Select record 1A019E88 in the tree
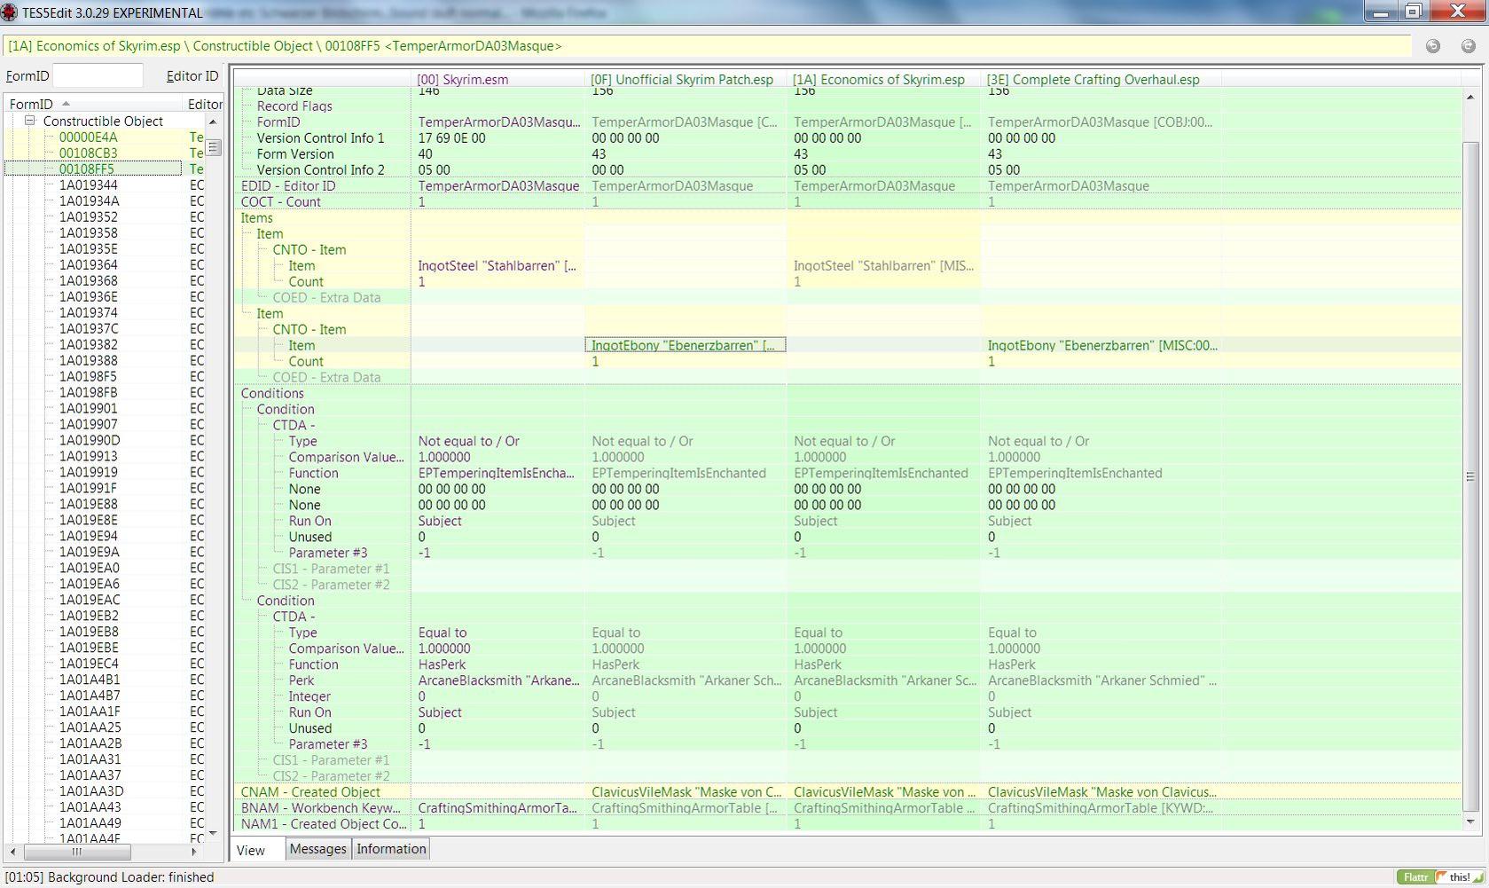Image resolution: width=1489 pixels, height=888 pixels. pos(88,505)
